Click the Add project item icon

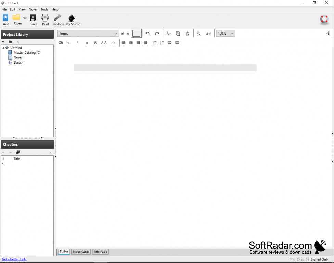tap(5, 17)
